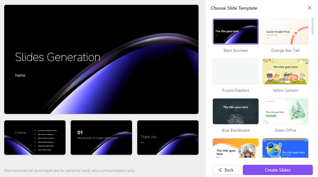Select the Orange Star Trail template thumbnail
The image size is (318, 177).
[x=285, y=32]
